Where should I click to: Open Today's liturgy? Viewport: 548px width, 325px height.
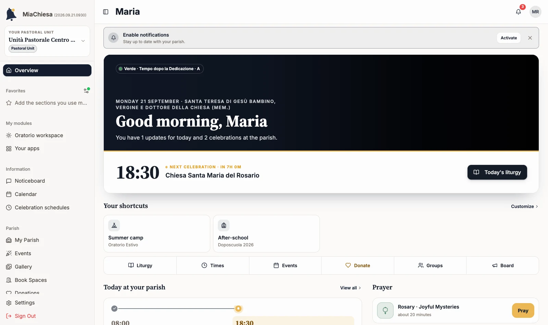point(497,172)
